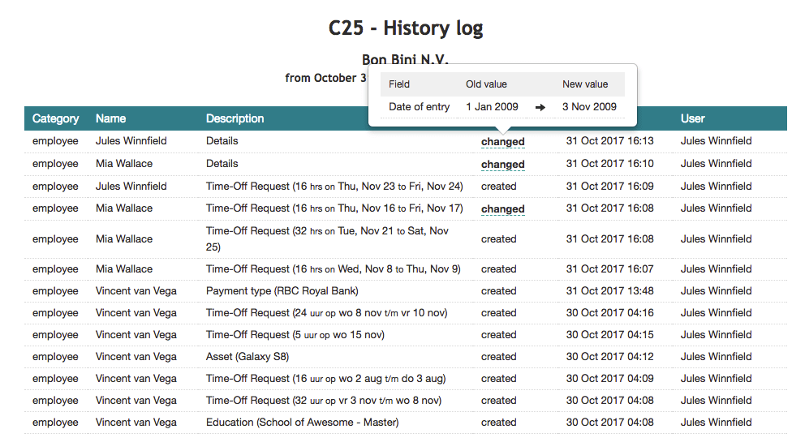Open 'changed' link for Mia Wallace Details
Viewport: 792px width, 438px height.
pos(502,165)
